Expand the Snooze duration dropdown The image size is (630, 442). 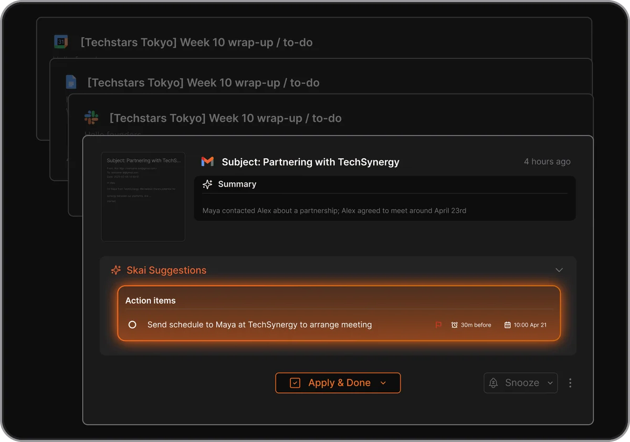[549, 383]
